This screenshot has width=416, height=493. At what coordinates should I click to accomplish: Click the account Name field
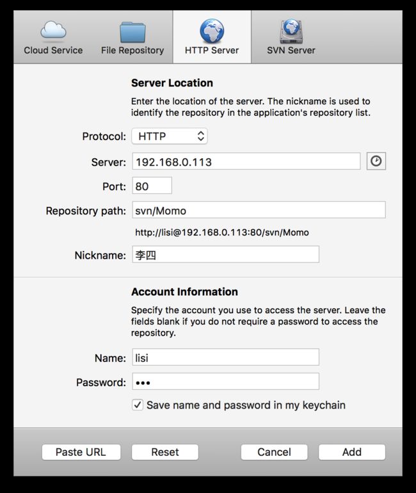(x=225, y=357)
